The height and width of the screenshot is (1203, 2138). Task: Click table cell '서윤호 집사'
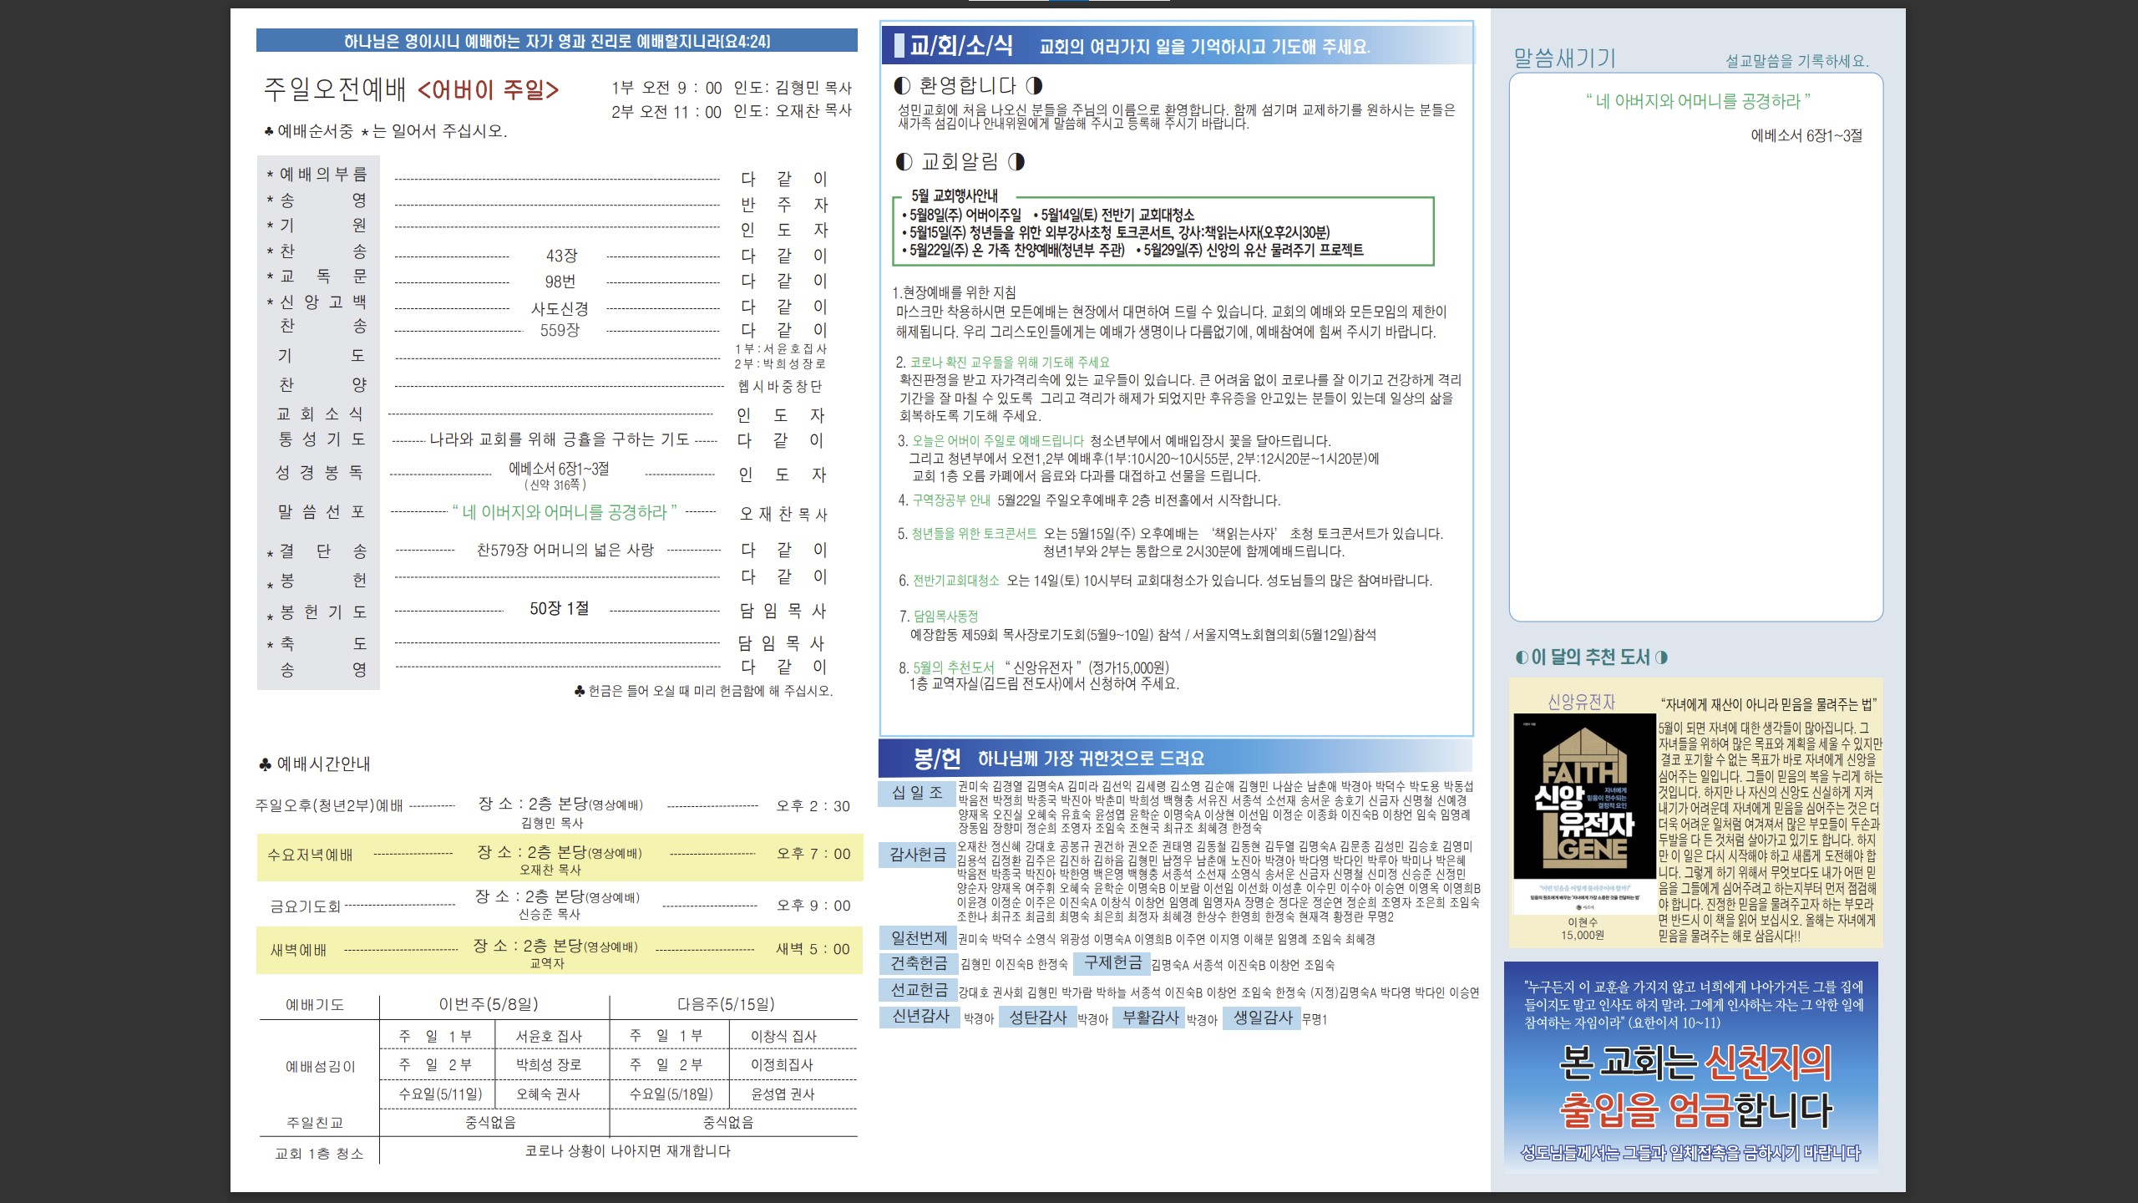(x=548, y=1036)
